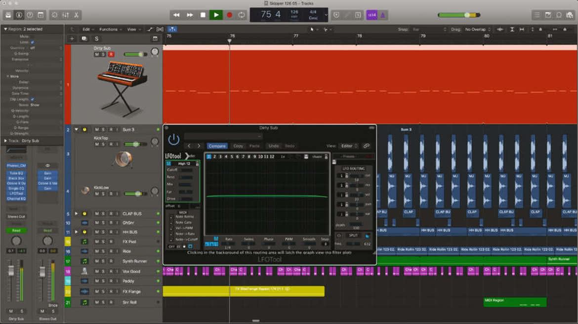Collapse the Region inspector disclosure triangle
The image size is (578, 324).
[5, 29]
